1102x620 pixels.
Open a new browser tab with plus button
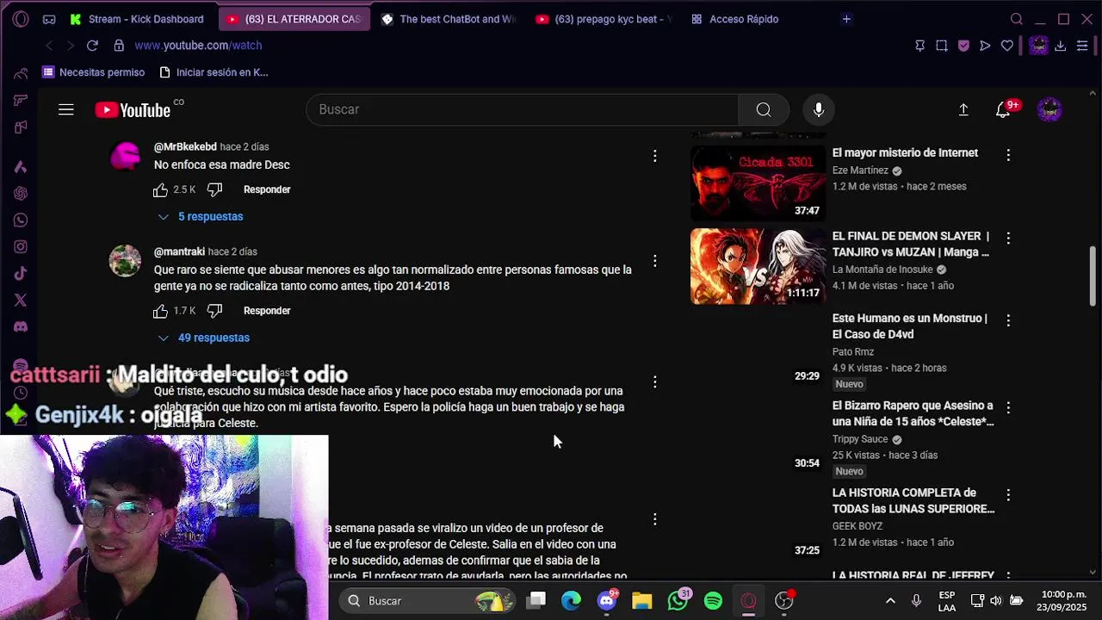pos(846,19)
